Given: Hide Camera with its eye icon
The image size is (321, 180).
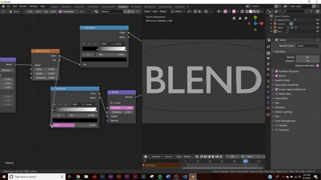Looking at the screenshot, I should [x=317, y=23].
